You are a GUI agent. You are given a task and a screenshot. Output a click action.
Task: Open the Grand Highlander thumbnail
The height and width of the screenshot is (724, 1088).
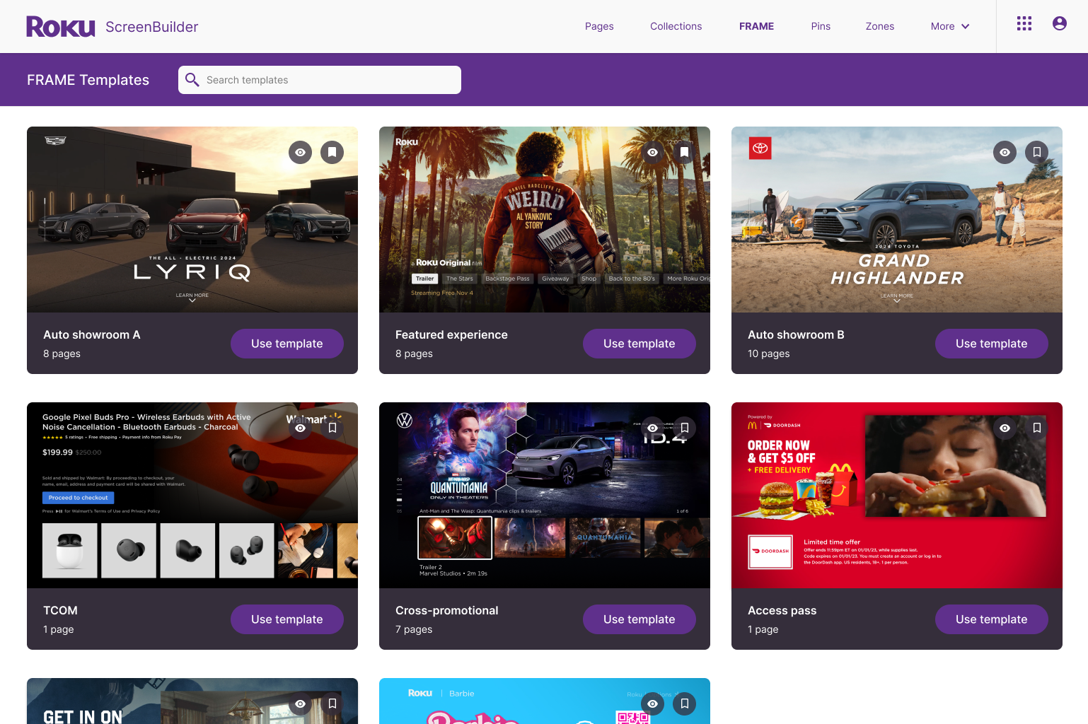(897, 219)
